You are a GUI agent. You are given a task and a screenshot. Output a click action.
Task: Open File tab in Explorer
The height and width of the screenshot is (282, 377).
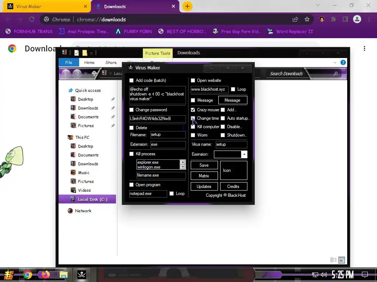tap(69, 62)
